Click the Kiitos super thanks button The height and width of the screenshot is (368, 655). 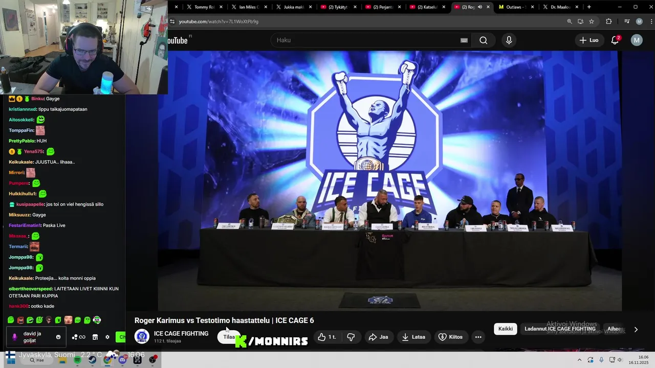point(451,337)
